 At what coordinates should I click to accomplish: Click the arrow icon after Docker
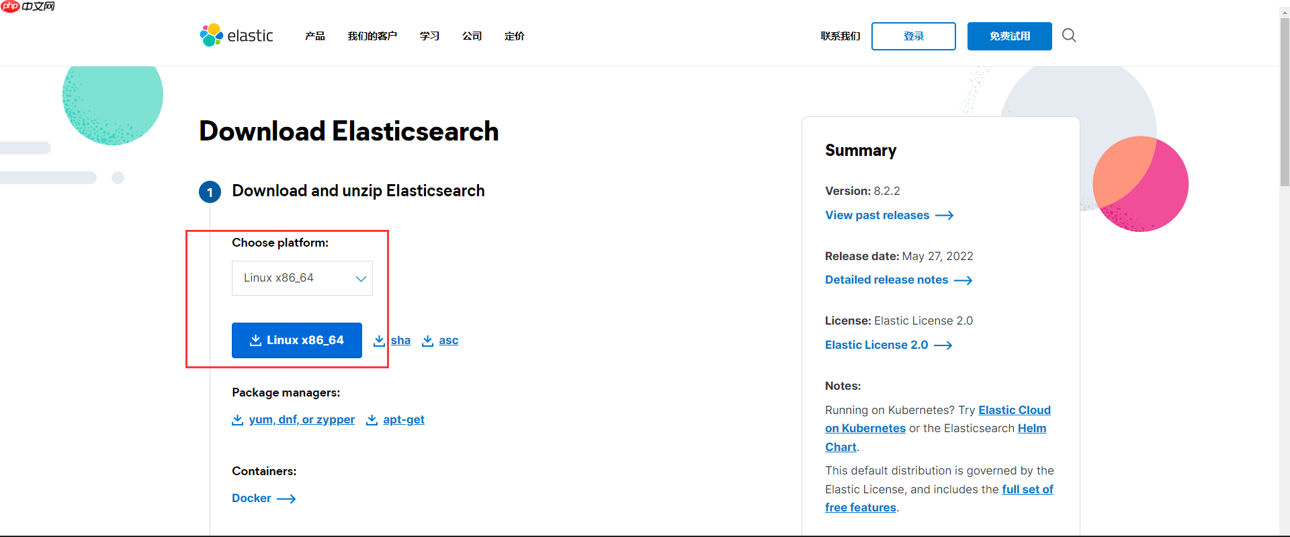pos(286,499)
